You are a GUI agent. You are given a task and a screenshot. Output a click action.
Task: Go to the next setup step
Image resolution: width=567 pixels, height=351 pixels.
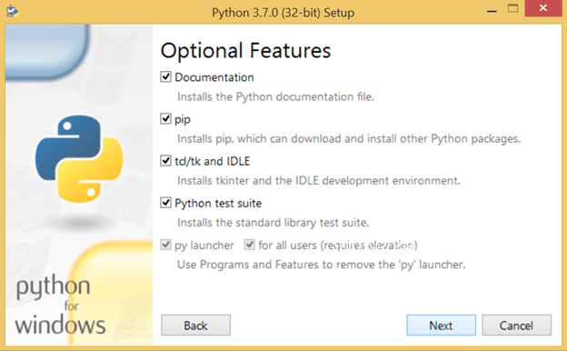442,326
